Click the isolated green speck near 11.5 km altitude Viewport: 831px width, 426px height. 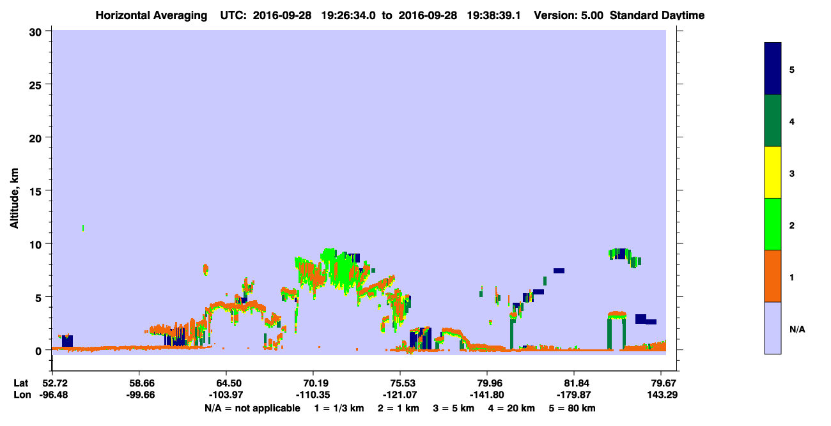click(83, 228)
